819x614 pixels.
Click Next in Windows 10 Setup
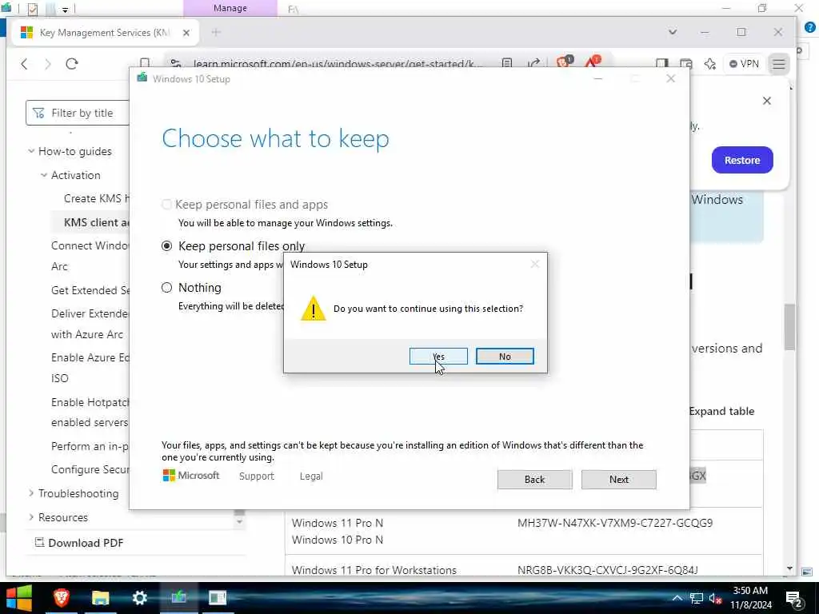[618, 480]
